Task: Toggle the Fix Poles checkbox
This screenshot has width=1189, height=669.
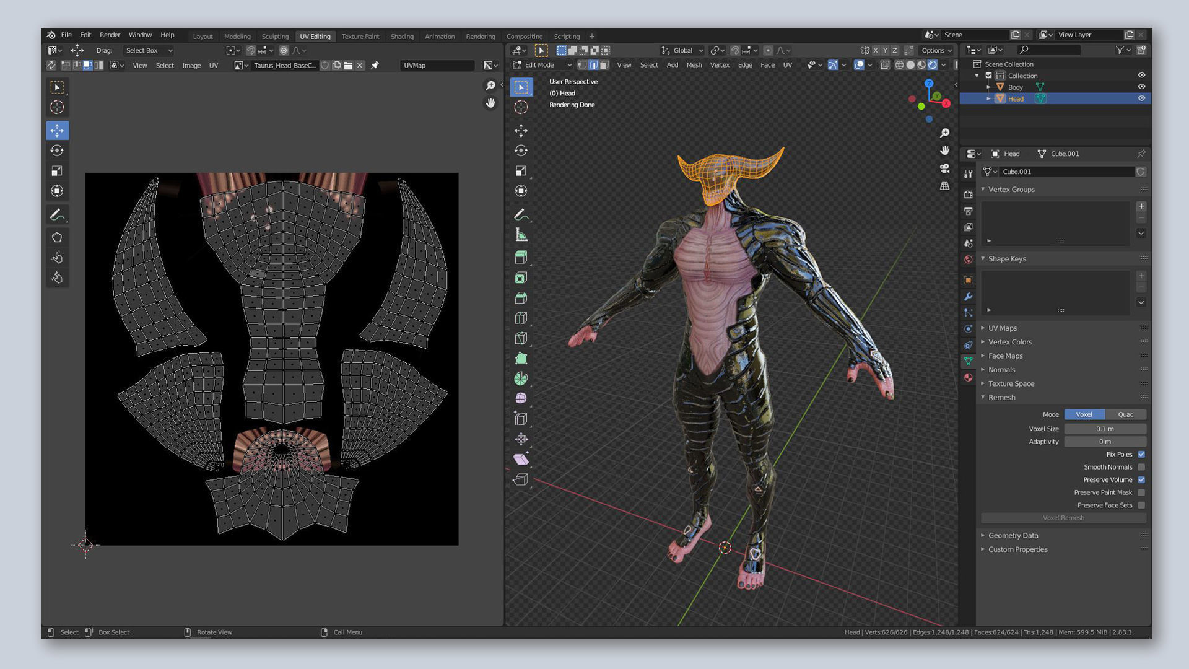Action: (1141, 455)
